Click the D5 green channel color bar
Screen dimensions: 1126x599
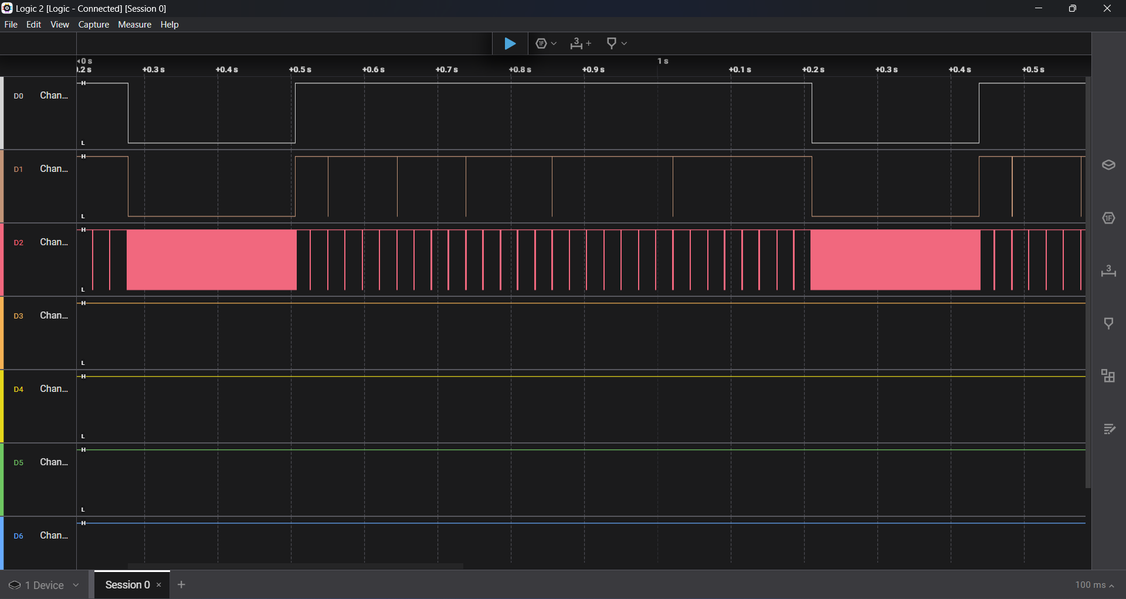coord(2,479)
